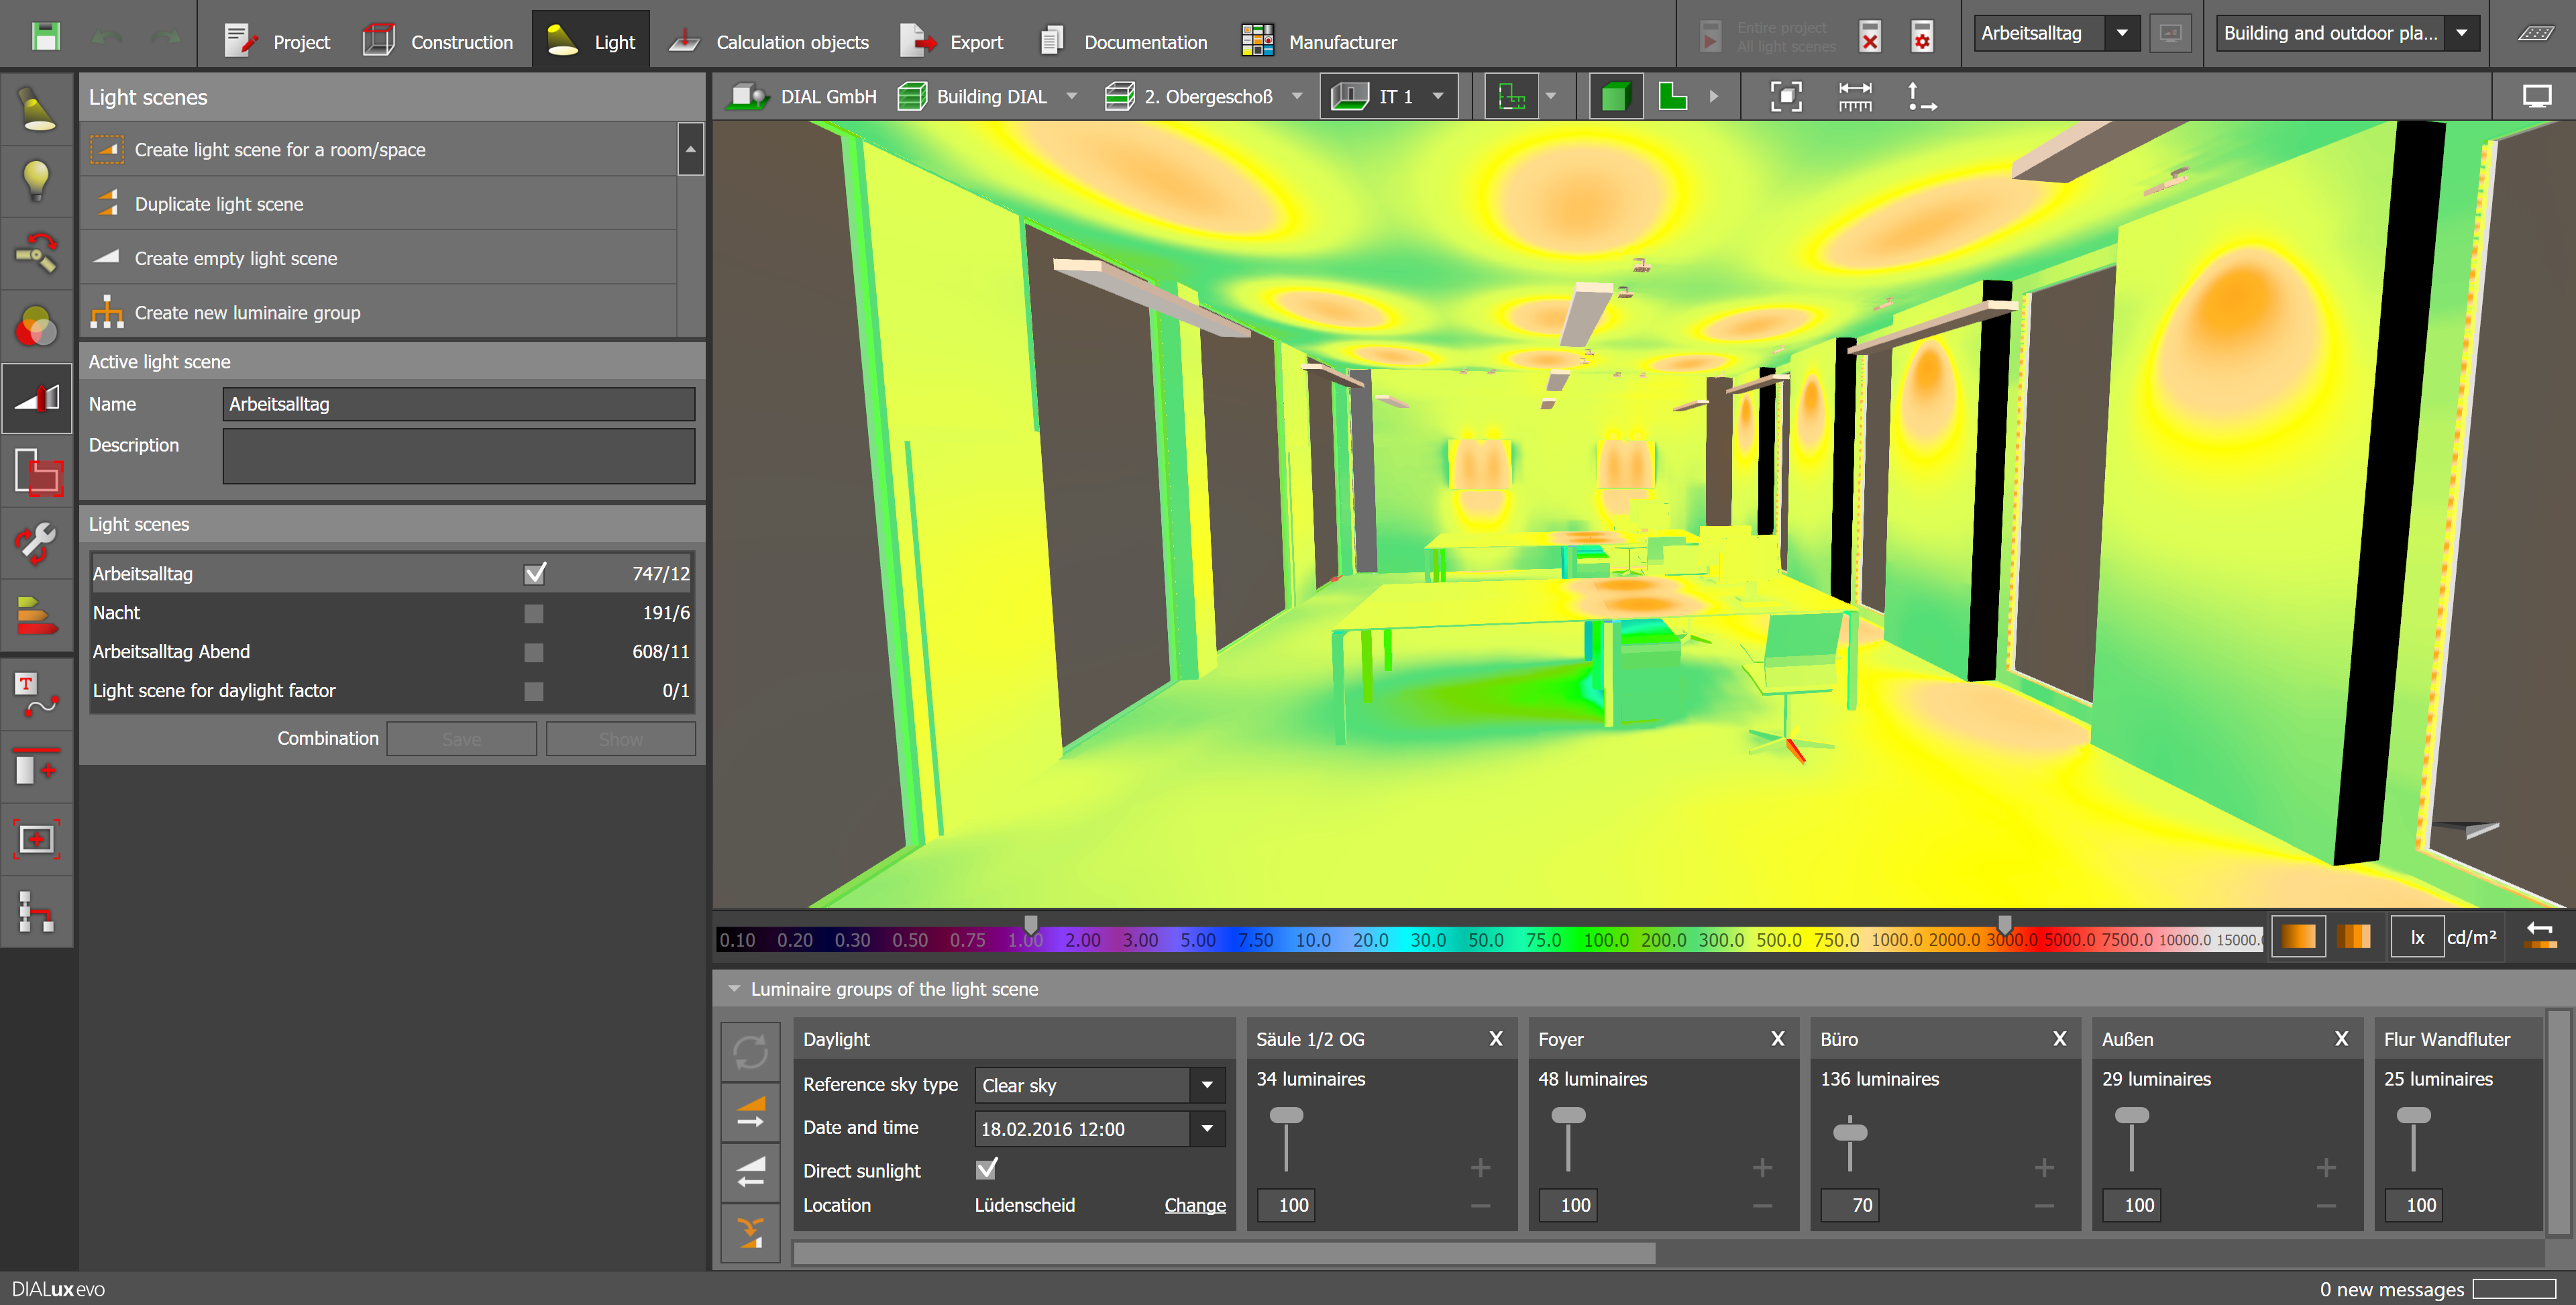
Task: Click the Change location link
Action: click(x=1194, y=1205)
